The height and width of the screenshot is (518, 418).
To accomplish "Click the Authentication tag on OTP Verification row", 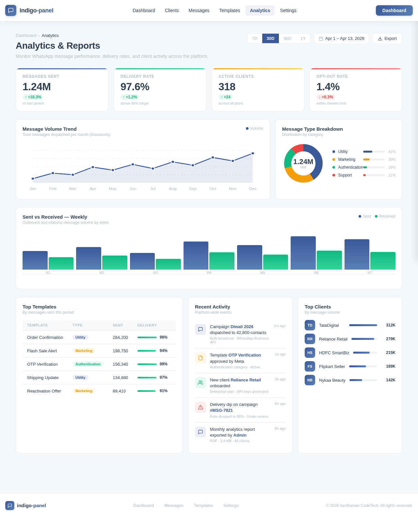I will click(88, 364).
